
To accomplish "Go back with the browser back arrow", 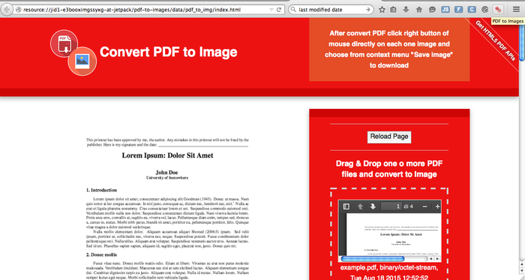I will [x=6, y=9].
